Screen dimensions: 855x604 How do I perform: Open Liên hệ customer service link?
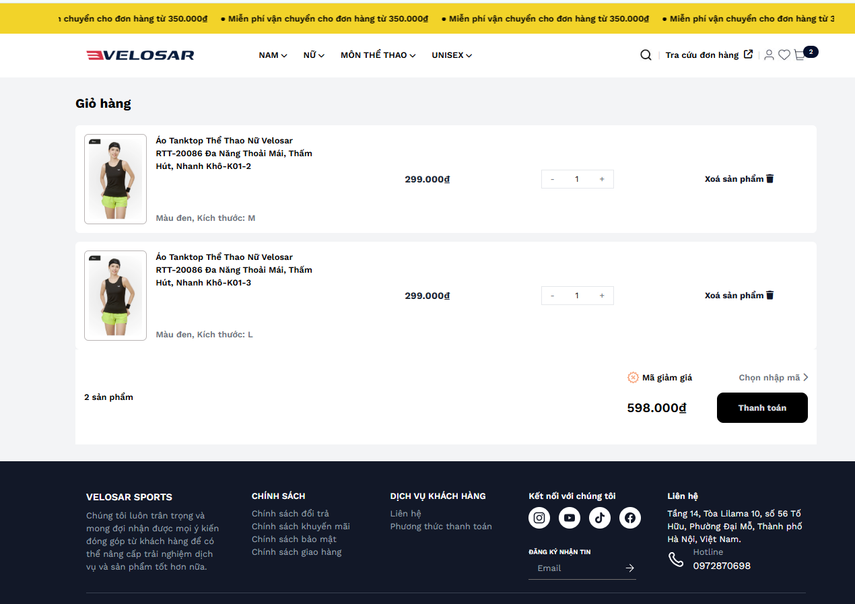[406, 514]
